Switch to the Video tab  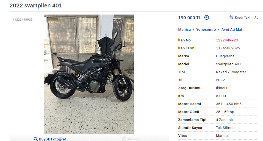click(x=129, y=139)
